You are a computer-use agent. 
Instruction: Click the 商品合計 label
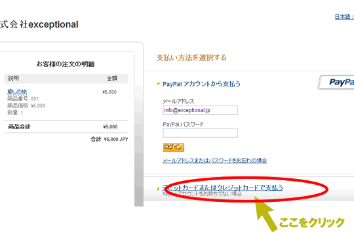[19, 127]
